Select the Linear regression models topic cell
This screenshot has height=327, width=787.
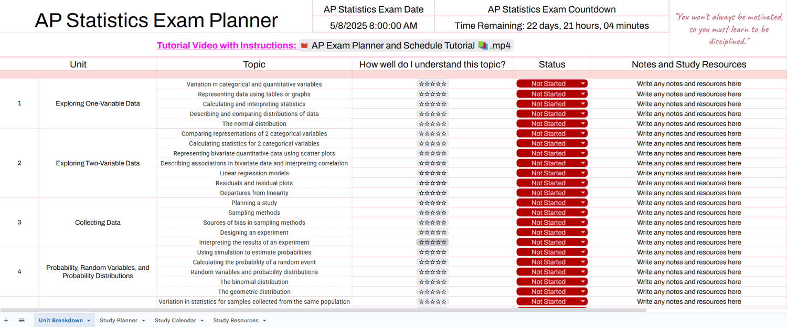point(254,173)
